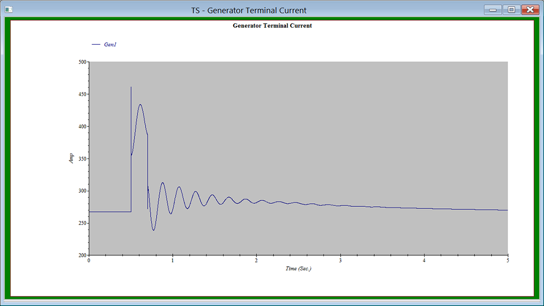
Task: Click the 1 second tick label
Action: coord(173,261)
